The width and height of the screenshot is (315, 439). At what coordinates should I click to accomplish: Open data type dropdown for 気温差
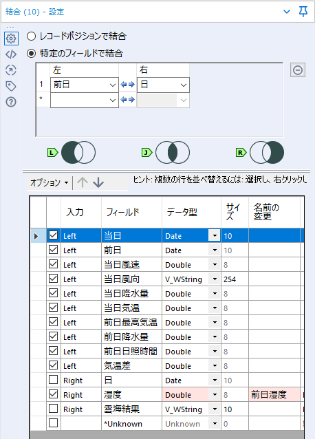(215, 366)
